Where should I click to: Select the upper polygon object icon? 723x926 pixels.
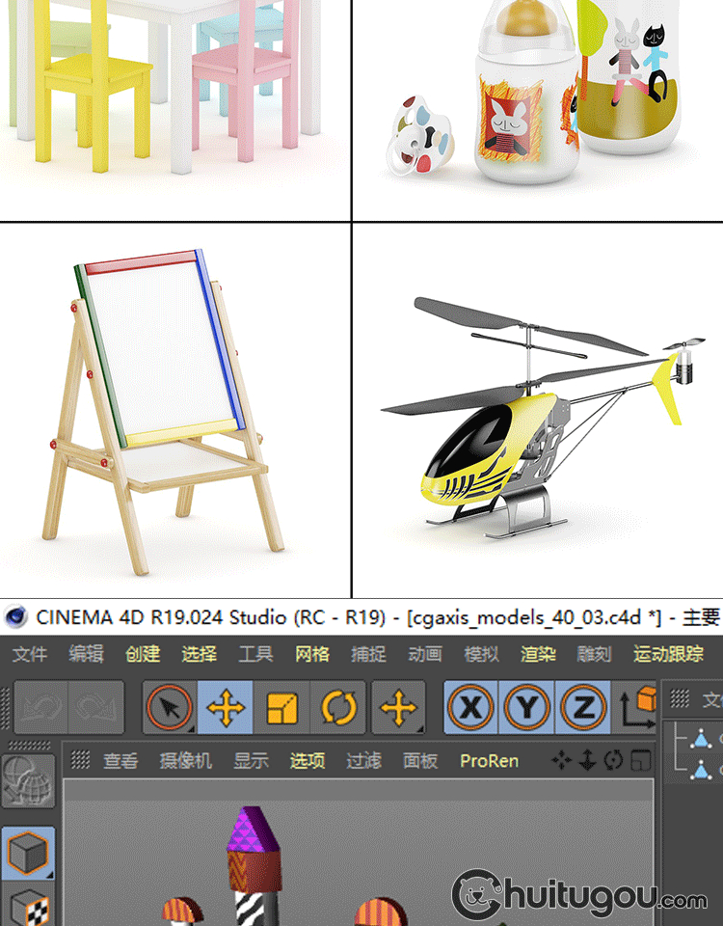pos(701,738)
